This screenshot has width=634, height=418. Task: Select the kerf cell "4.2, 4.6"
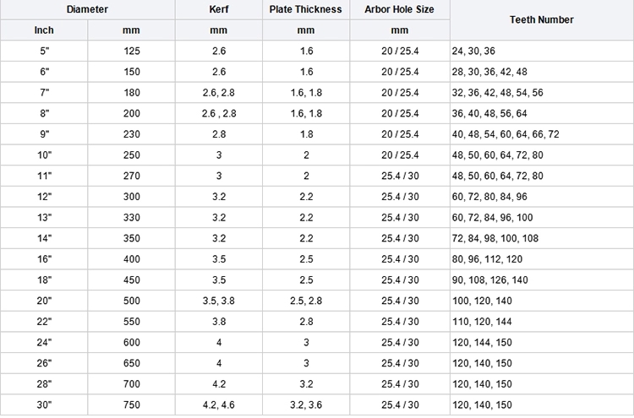(218, 405)
